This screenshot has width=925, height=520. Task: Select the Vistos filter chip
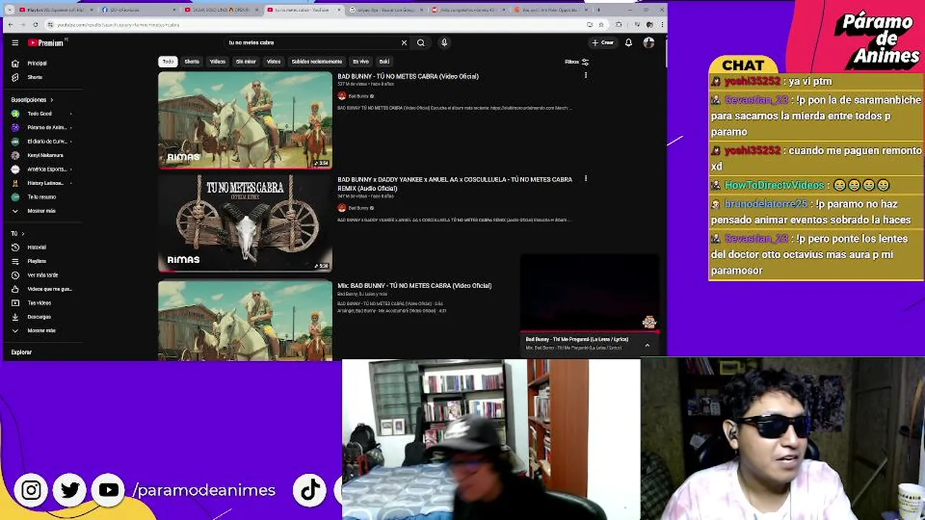click(x=274, y=61)
